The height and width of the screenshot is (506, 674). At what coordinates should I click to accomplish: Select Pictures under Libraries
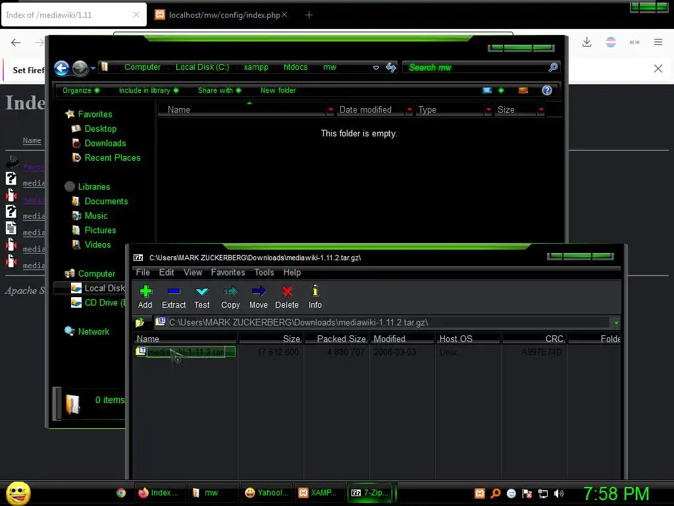(x=100, y=230)
